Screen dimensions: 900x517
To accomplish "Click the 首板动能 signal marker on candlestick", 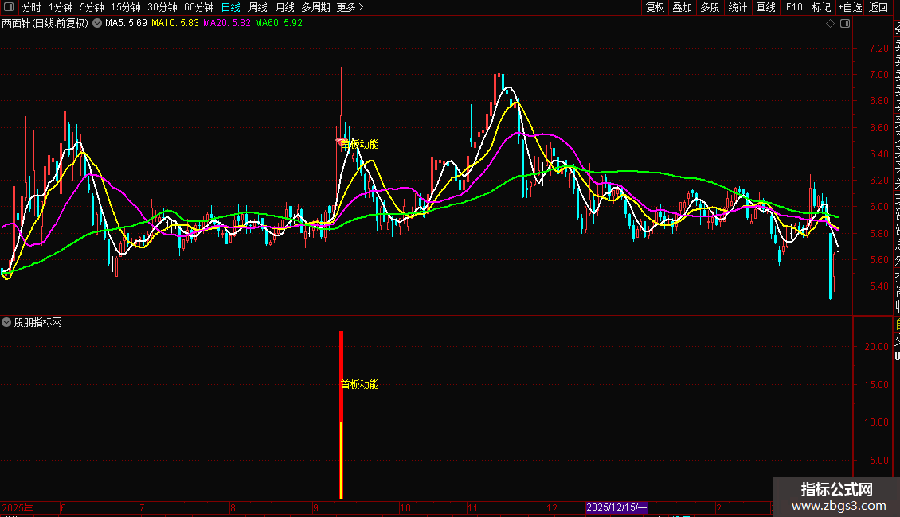I will 358,144.
